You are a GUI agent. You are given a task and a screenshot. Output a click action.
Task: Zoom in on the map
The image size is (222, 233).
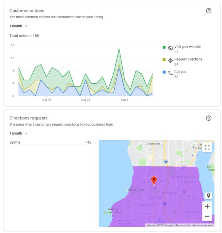207,206
